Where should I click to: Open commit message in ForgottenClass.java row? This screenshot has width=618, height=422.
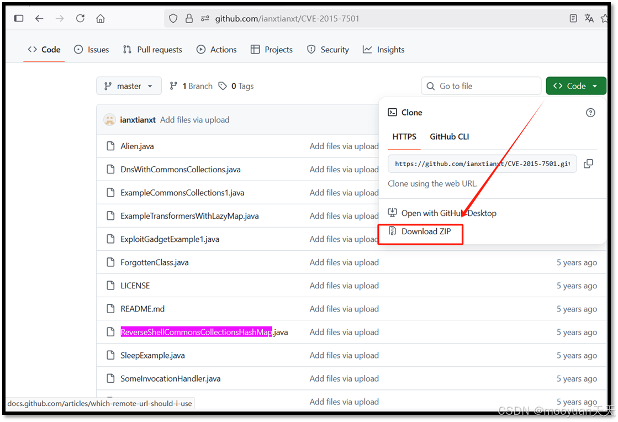(344, 262)
